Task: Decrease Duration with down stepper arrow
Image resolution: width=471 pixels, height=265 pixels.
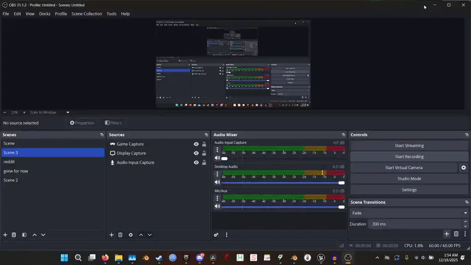Action: click(x=465, y=226)
